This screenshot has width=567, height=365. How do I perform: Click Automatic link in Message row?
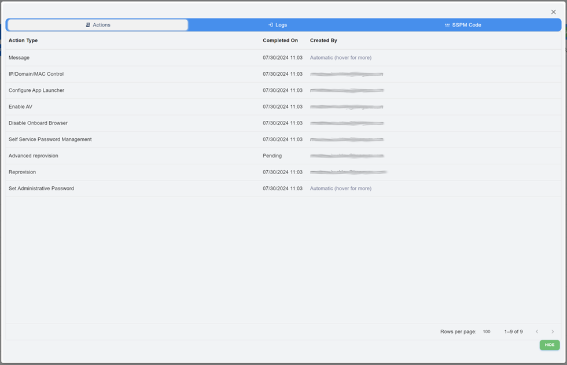coord(340,58)
